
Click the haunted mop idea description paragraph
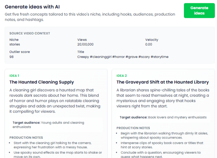coord(55,101)
